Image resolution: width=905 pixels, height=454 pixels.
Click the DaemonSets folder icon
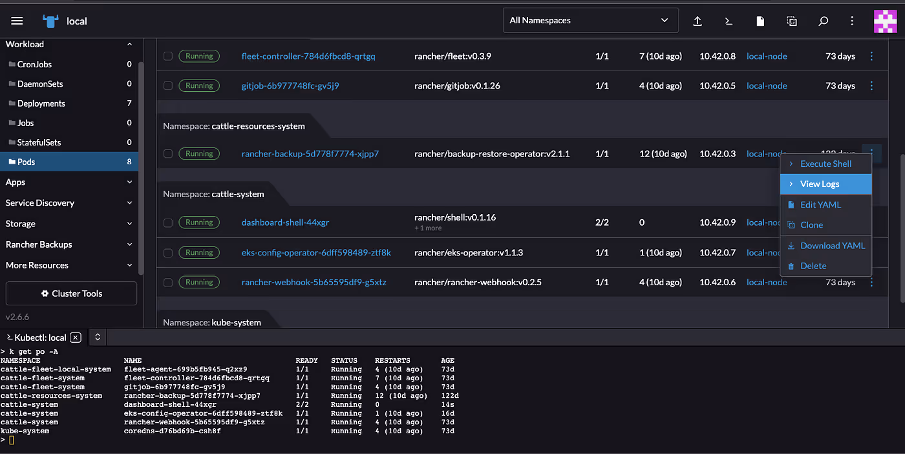[x=12, y=84]
